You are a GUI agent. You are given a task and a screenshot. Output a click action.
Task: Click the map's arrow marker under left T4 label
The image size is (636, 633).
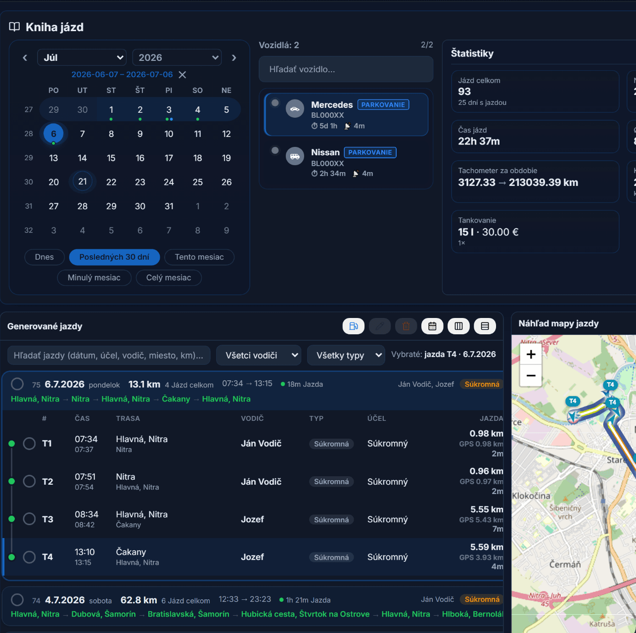(x=573, y=417)
